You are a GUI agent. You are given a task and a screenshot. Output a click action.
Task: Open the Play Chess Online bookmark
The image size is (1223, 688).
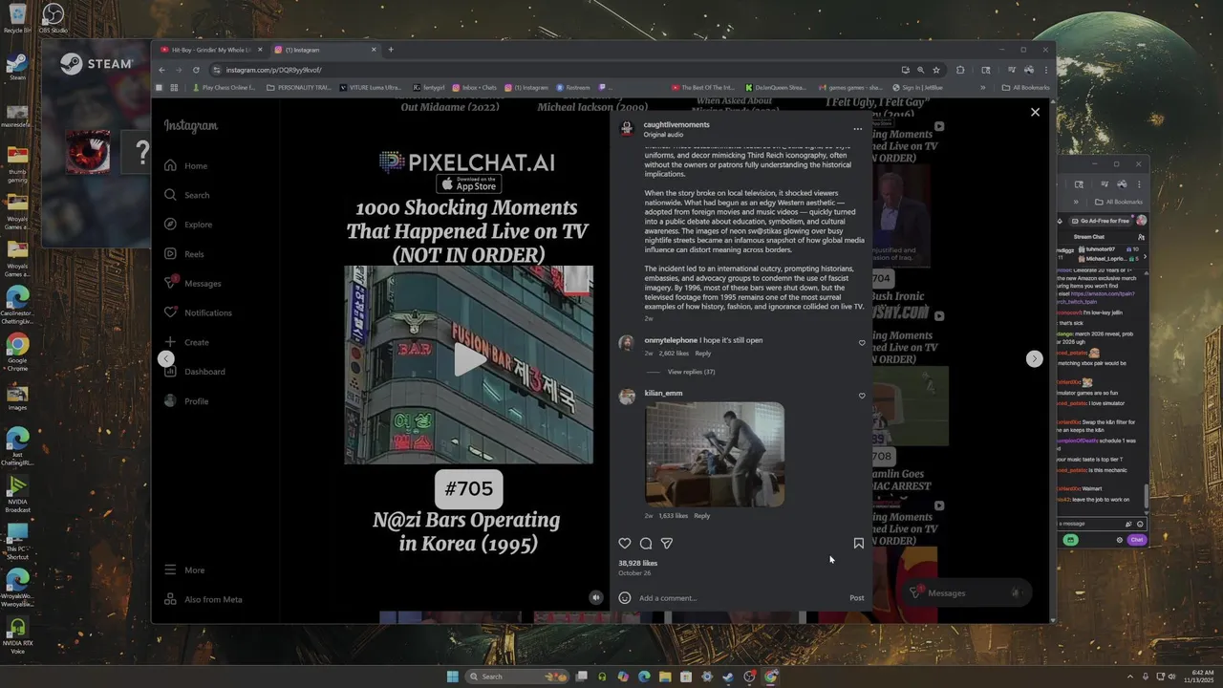pyautogui.click(x=225, y=88)
